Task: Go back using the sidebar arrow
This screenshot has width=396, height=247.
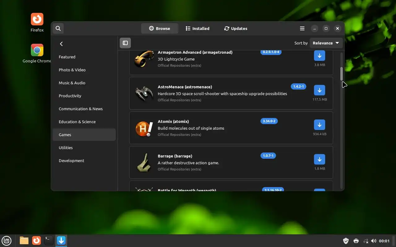Action: (x=61, y=44)
